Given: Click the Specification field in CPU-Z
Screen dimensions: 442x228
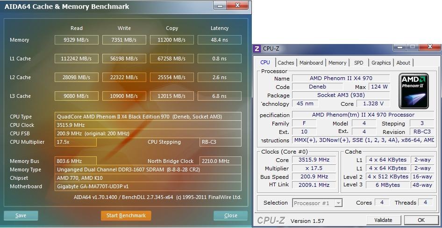Looking at the screenshot, I should point(364,115).
